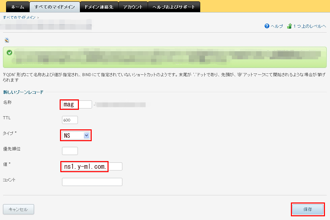This screenshot has width=330, height=220.
Task: Switch to すべてのマイドメイン tab
Action: click(55, 7)
